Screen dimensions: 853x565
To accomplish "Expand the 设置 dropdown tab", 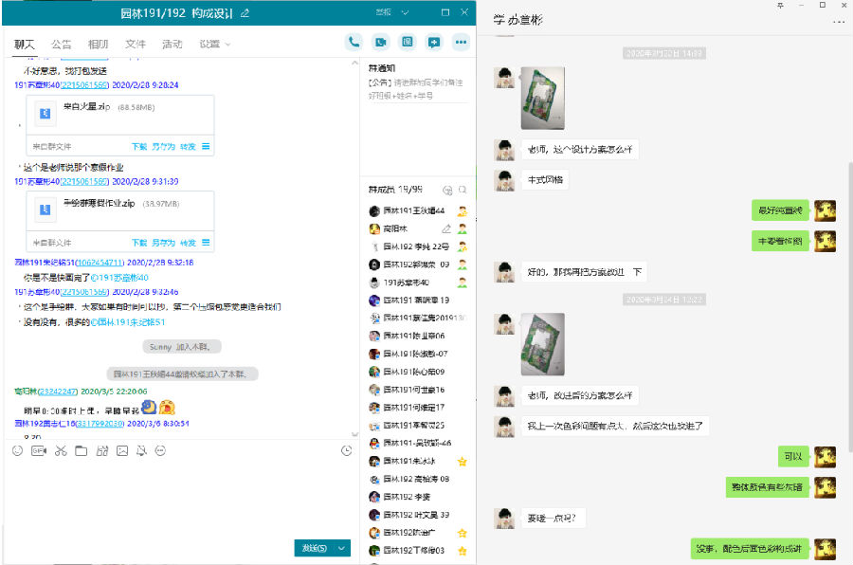I will tap(215, 44).
